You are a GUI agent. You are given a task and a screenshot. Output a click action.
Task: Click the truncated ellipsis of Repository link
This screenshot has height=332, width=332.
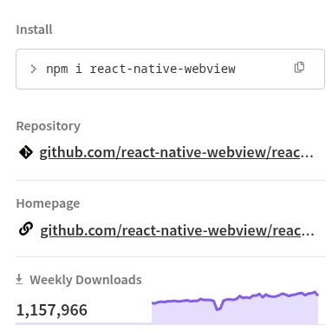307,156
